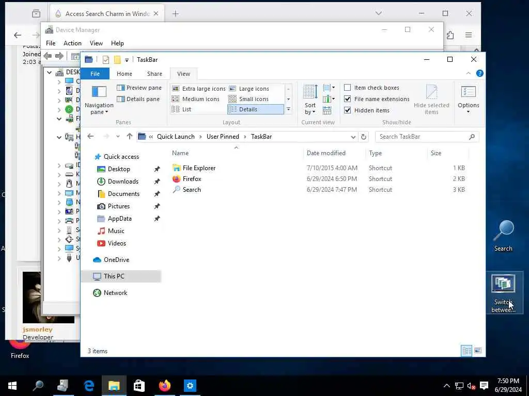The image size is (529, 396).
Task: Open the Group by dropdown icon
Action: coord(329,88)
